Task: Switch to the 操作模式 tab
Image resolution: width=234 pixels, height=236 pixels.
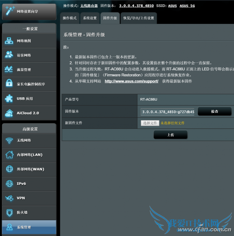Action: (70, 18)
